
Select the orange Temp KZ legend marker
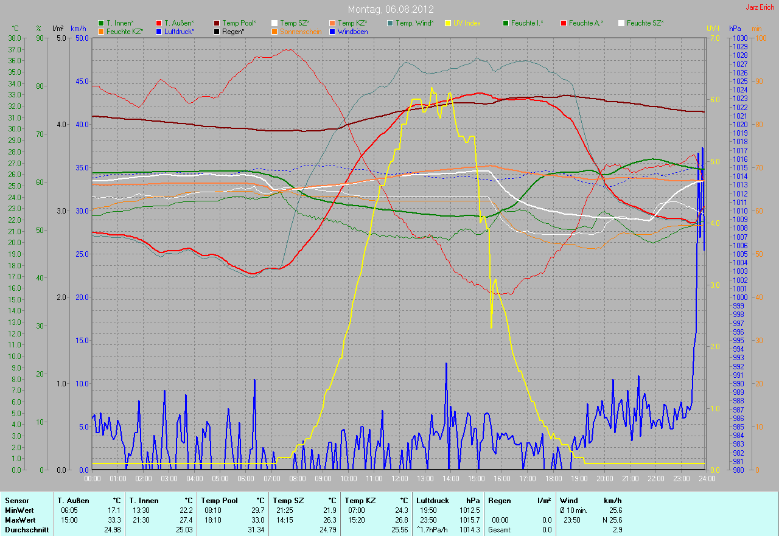(332, 23)
